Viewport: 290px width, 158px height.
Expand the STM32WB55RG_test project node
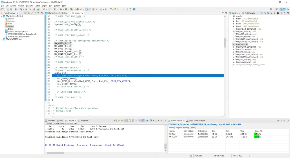tap(2, 39)
